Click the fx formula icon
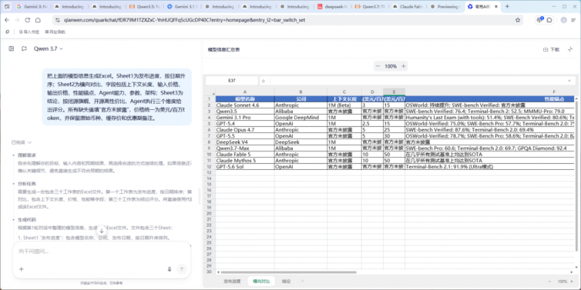Screen dimensions: 581x290 263,81
